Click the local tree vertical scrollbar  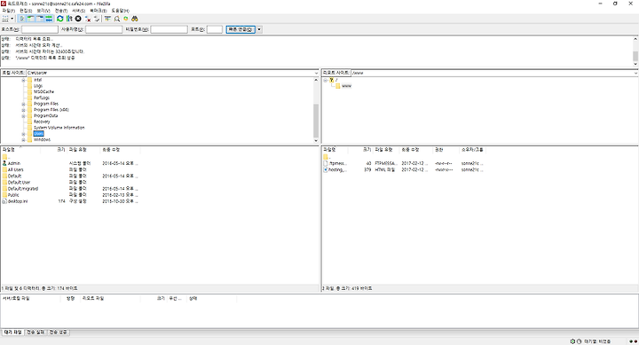(x=316, y=110)
